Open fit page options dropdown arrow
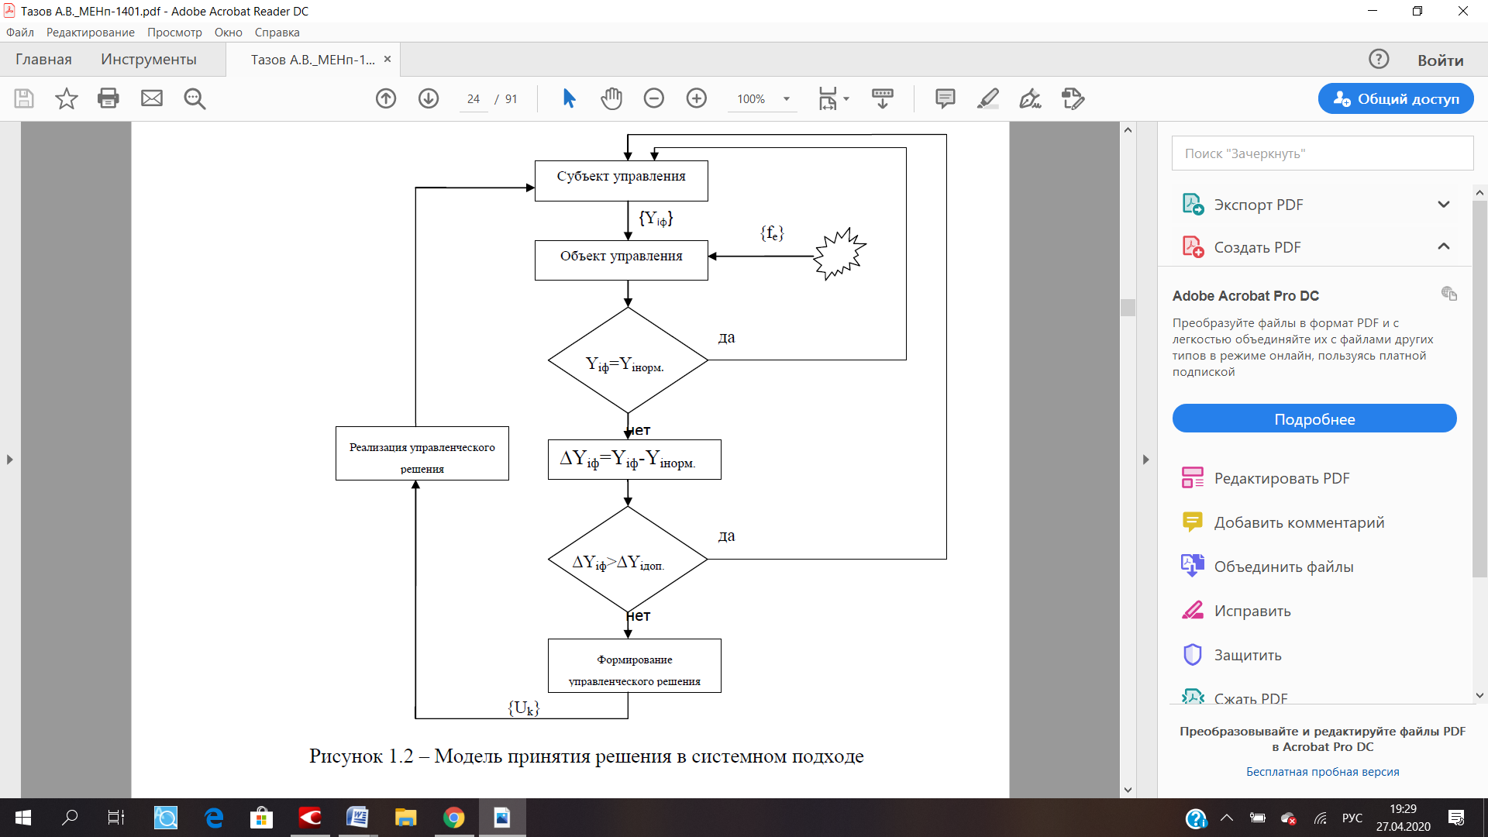Screen dimensions: 1488x837 point(846,98)
